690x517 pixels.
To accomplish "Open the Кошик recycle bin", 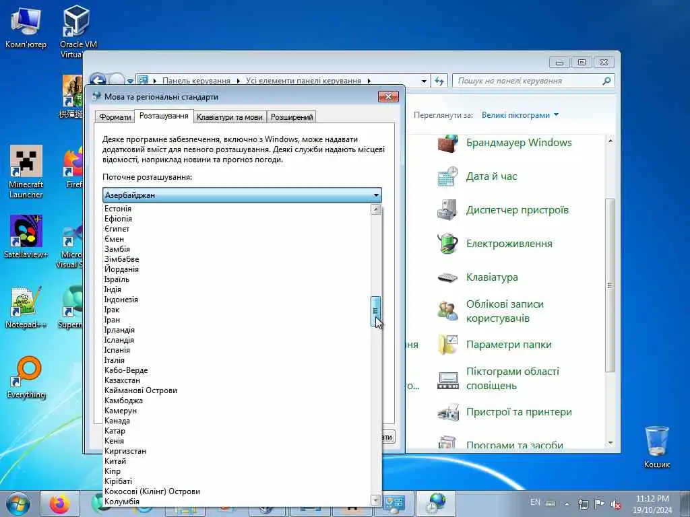I will point(656,446).
